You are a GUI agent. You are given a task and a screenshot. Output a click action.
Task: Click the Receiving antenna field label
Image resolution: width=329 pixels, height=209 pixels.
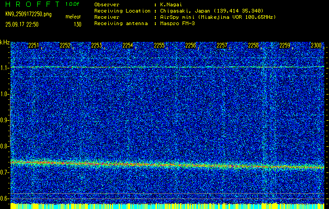coord(121,24)
